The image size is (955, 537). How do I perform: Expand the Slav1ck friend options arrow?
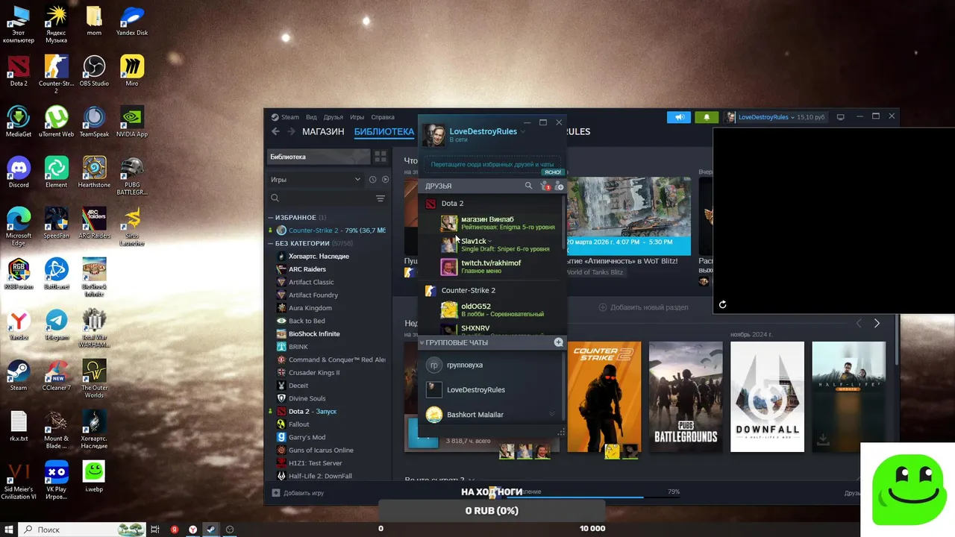489,242
